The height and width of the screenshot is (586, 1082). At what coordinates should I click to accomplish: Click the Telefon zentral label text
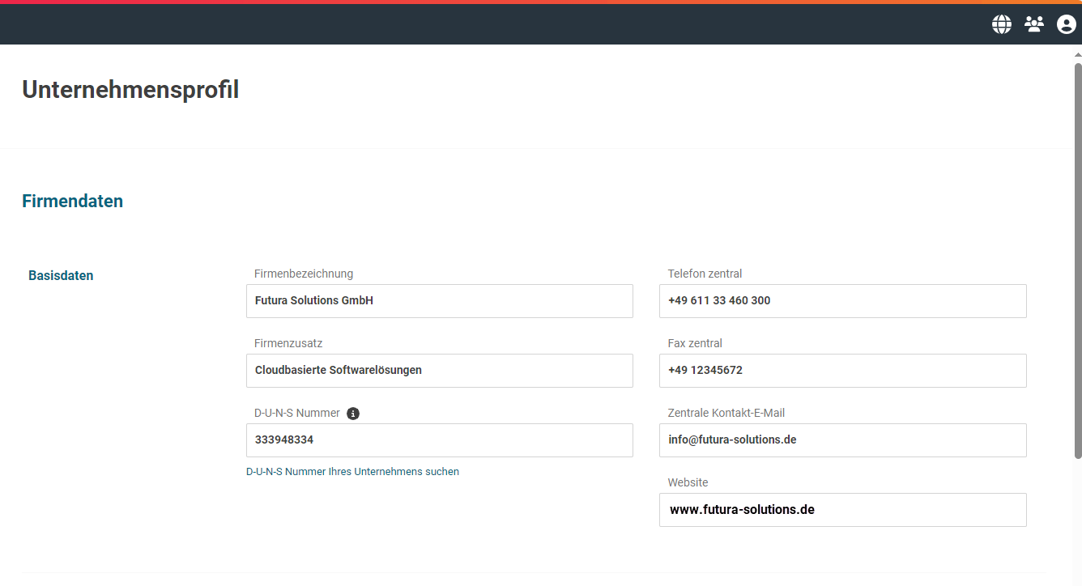705,274
